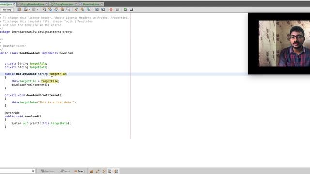Click inside the find bar text field
This screenshot has width=310, height=174.
[x=15, y=171]
